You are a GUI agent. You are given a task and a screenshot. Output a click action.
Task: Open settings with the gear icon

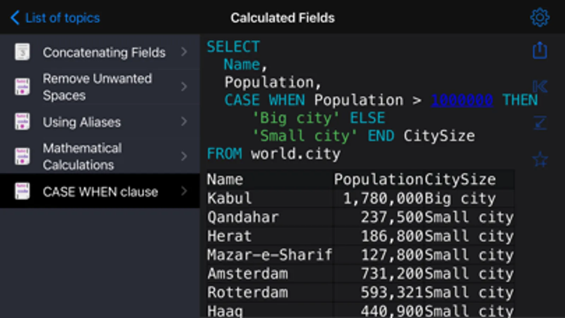coord(540,17)
